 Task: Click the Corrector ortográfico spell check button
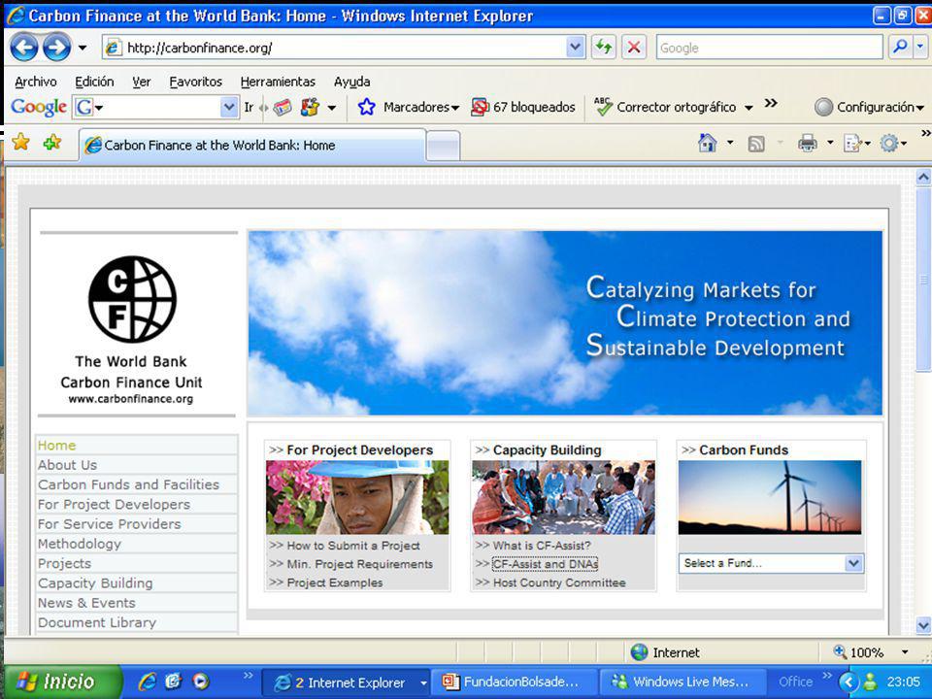tap(665, 107)
